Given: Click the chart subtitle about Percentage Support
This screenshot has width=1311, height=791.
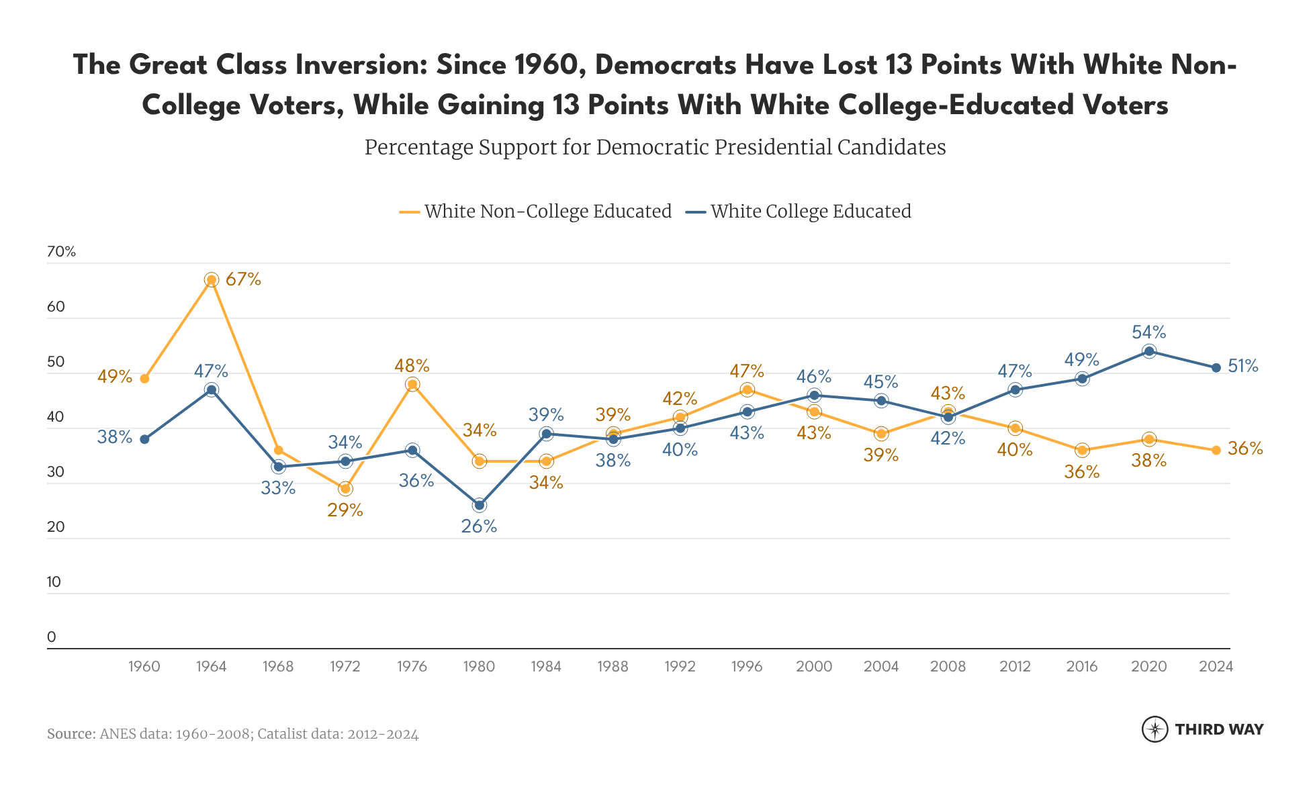Looking at the screenshot, I should 655,147.
